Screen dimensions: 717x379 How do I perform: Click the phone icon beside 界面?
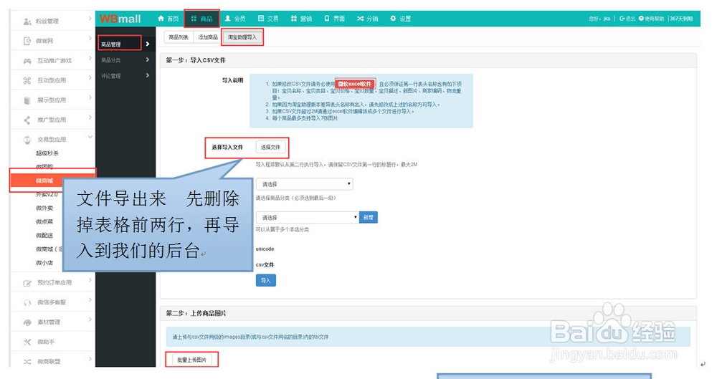pos(327,19)
